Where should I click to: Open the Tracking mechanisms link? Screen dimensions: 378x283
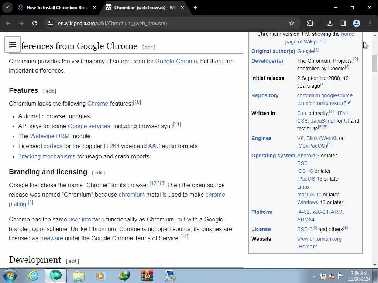(x=47, y=156)
